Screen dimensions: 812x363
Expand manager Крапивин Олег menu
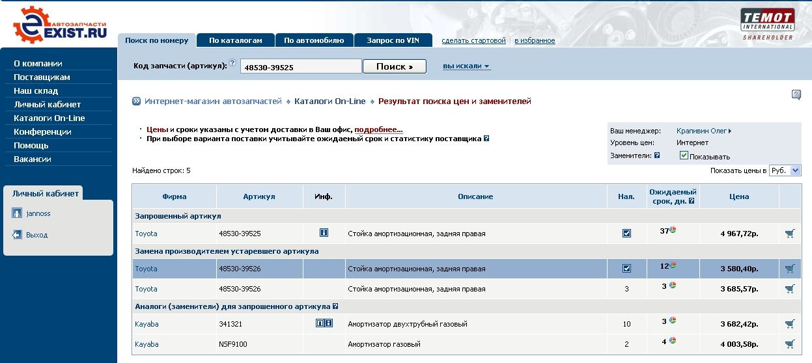703,131
